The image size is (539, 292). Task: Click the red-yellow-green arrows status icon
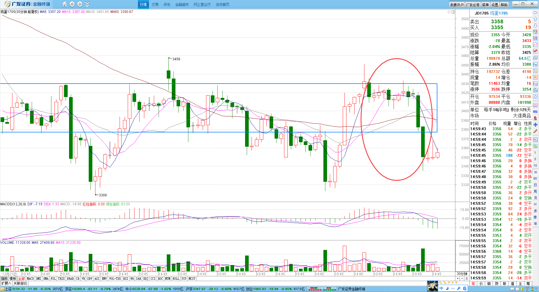point(532,289)
